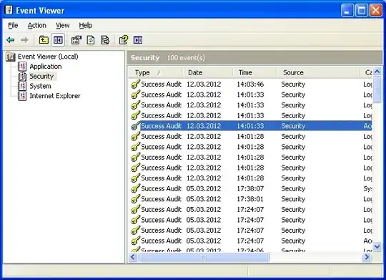Click the Refresh toolbar icon
Viewport: 386px width, 280px height.
click(x=91, y=39)
